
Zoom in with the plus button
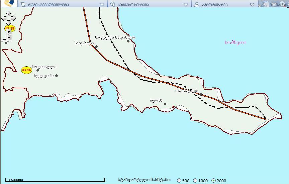point(9,32)
